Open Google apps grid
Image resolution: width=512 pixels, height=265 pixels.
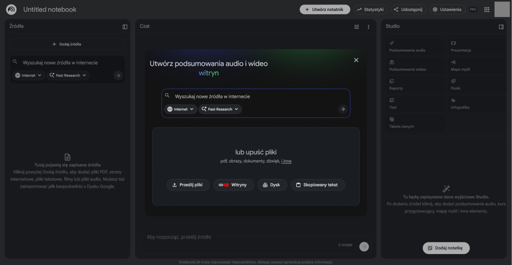[486, 9]
